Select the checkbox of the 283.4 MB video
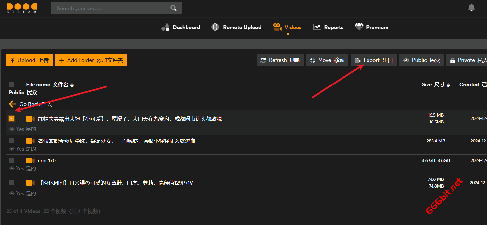Viewport: 487px width, 225px height. click(x=11, y=141)
